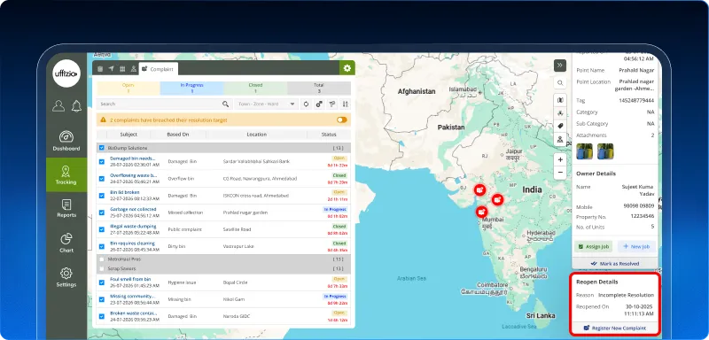Open the Chart sidebar item
This screenshot has height=340, width=709.
click(x=66, y=243)
